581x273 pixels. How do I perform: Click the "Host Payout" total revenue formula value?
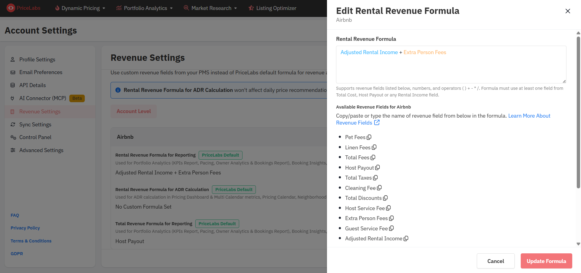pyautogui.click(x=130, y=241)
